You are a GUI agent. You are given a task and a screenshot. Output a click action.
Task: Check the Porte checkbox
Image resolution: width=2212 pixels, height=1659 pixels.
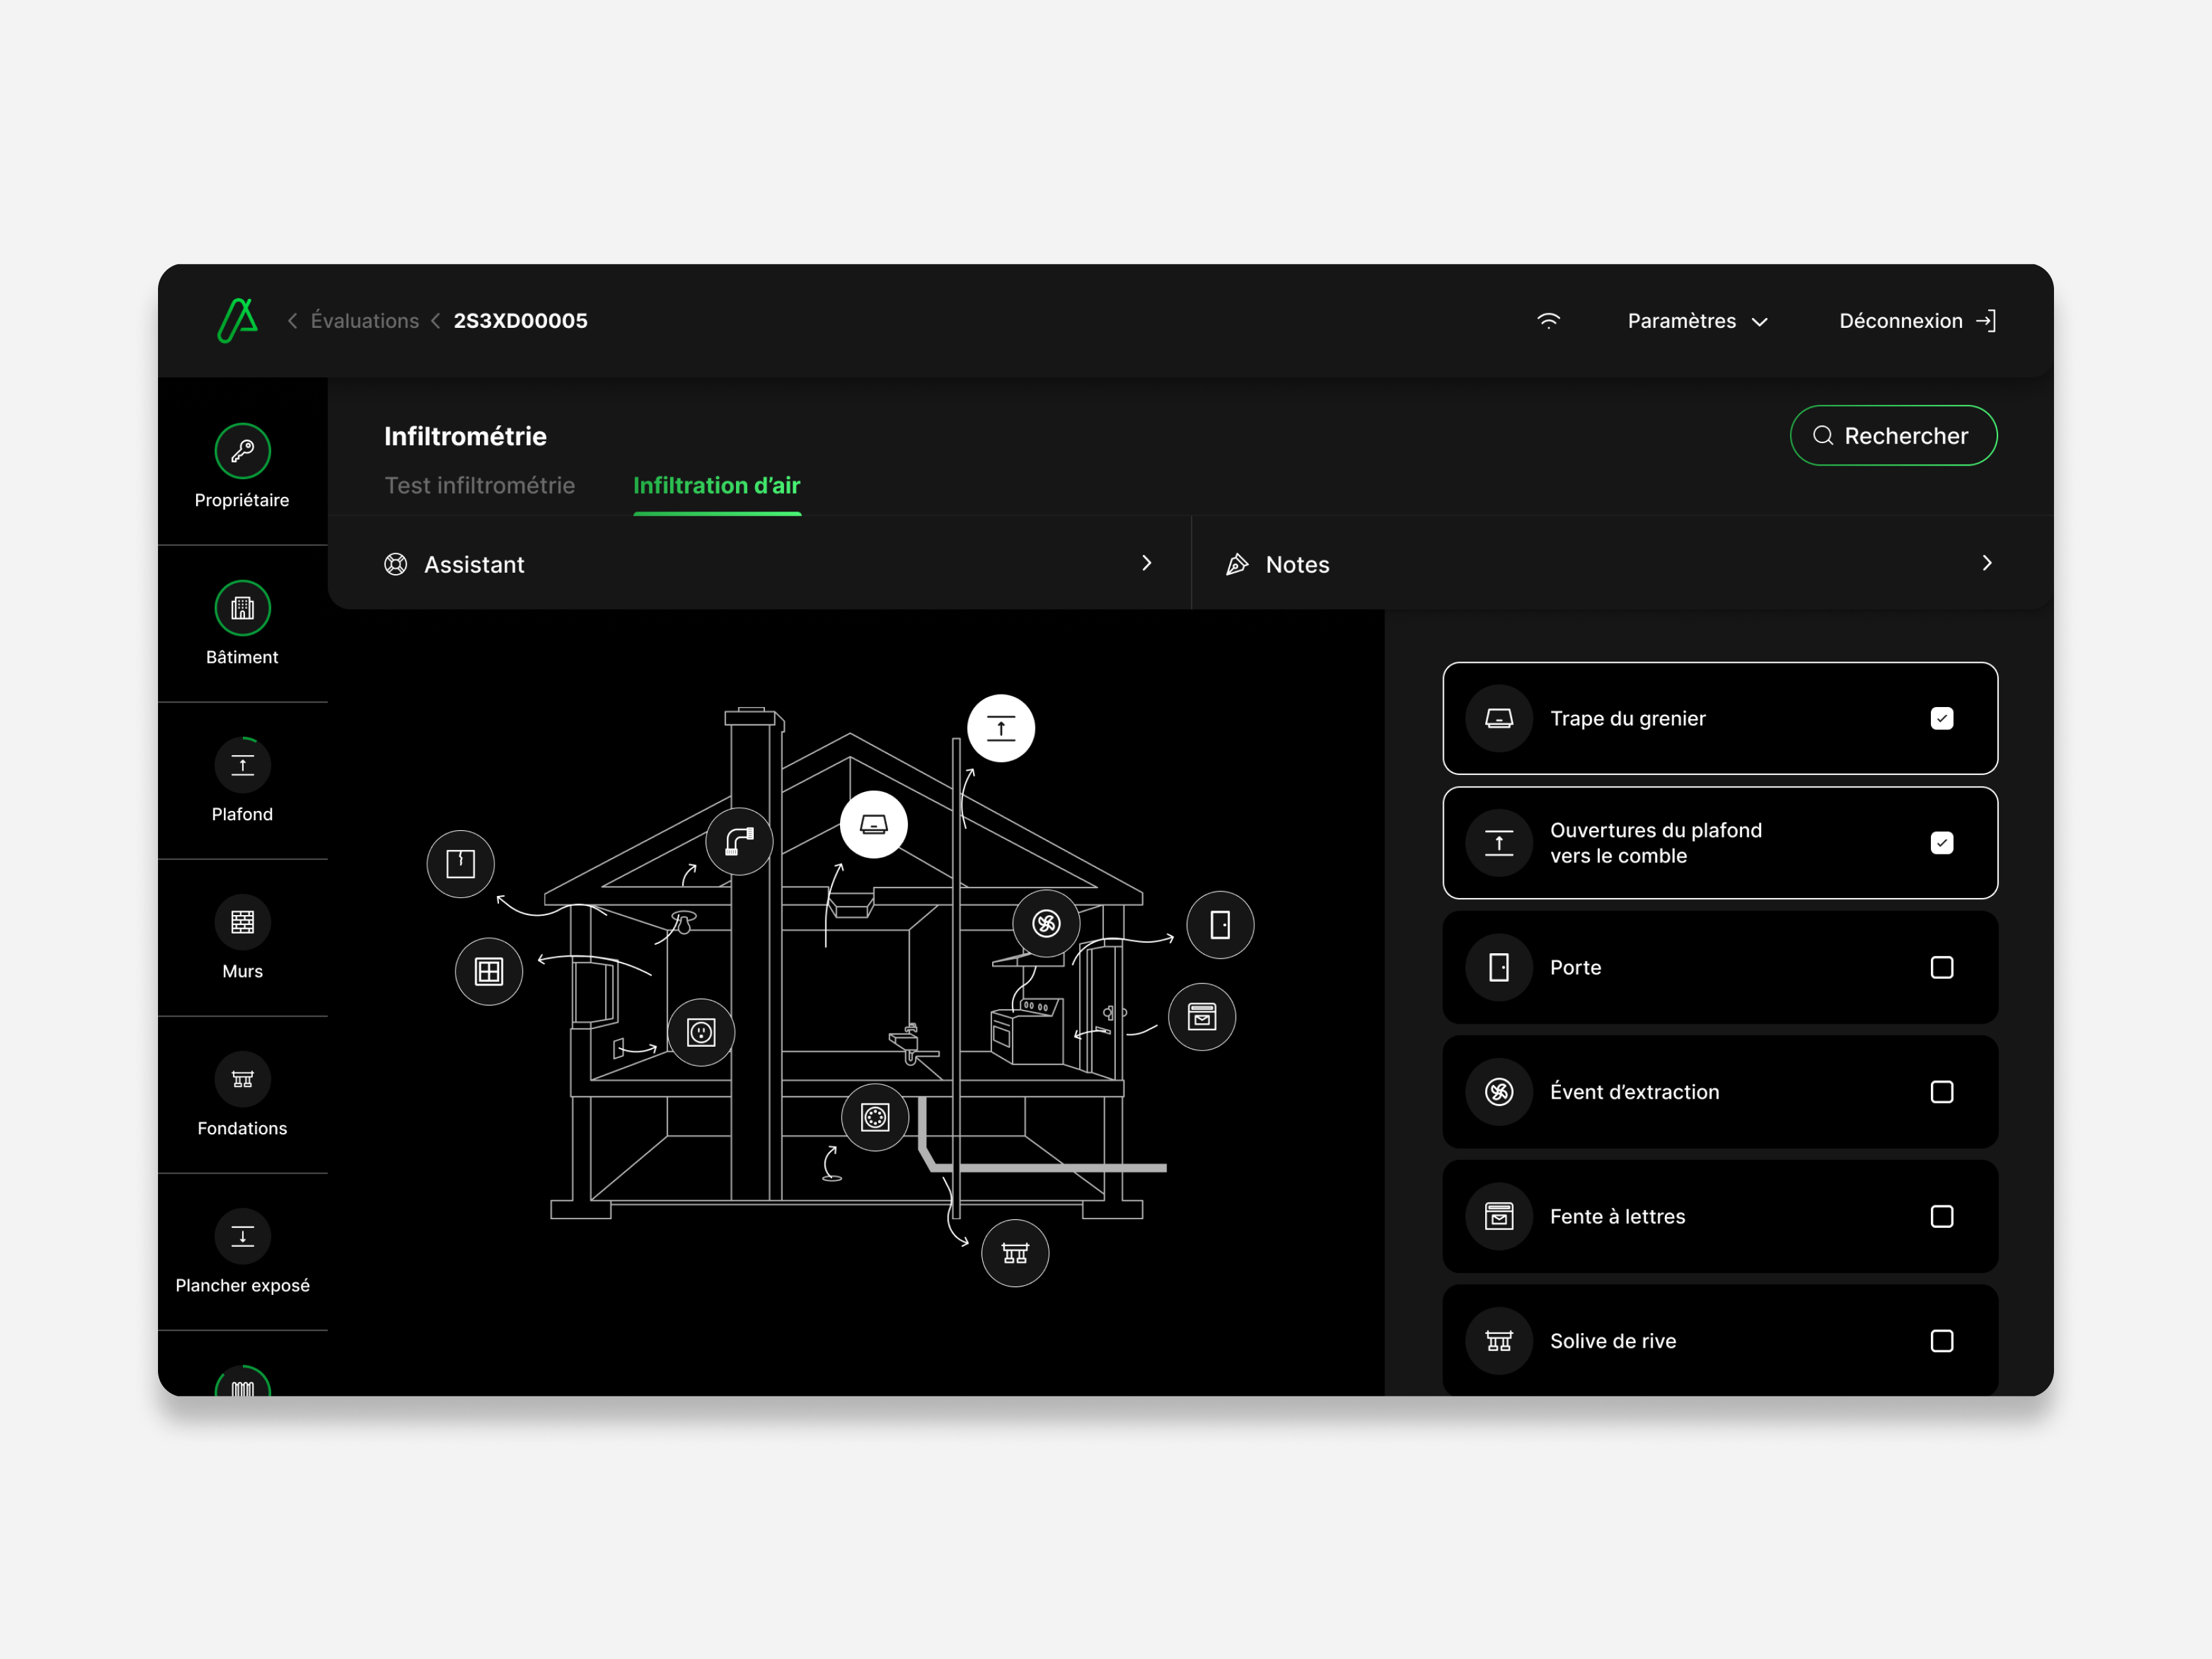pyautogui.click(x=1941, y=967)
